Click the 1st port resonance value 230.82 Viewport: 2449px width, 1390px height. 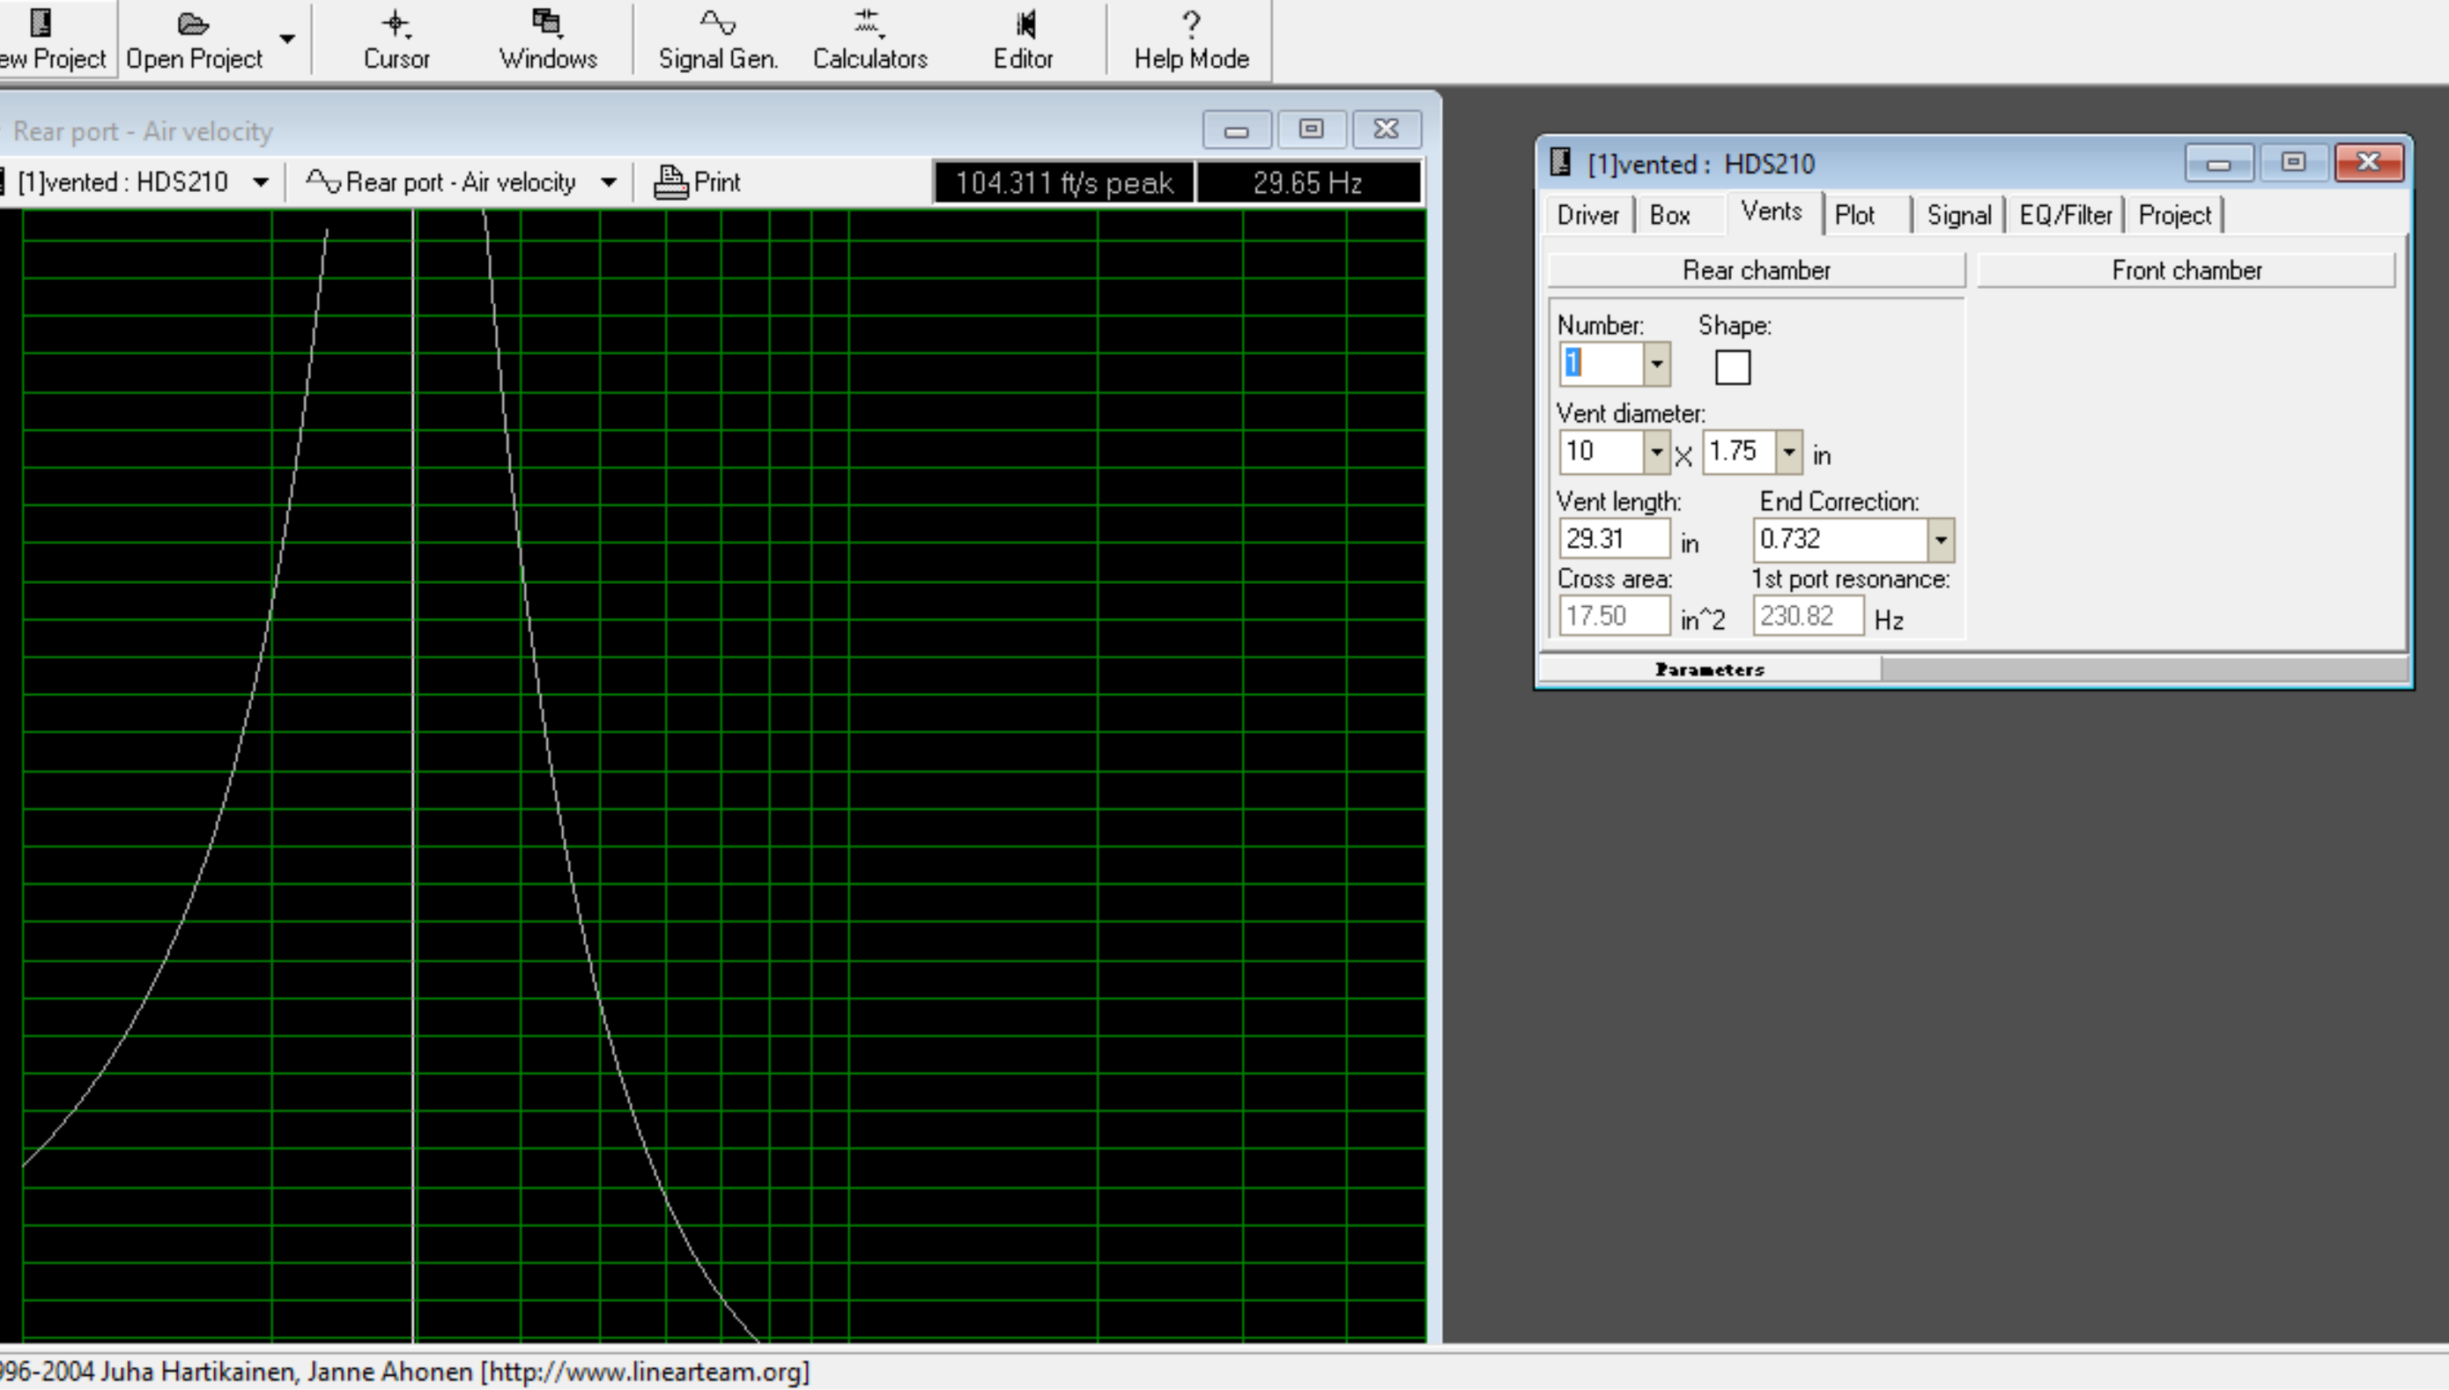pyautogui.click(x=1809, y=616)
